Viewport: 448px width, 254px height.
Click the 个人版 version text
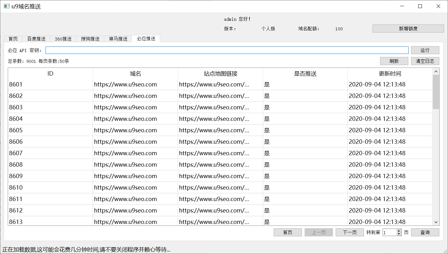tap(268, 28)
